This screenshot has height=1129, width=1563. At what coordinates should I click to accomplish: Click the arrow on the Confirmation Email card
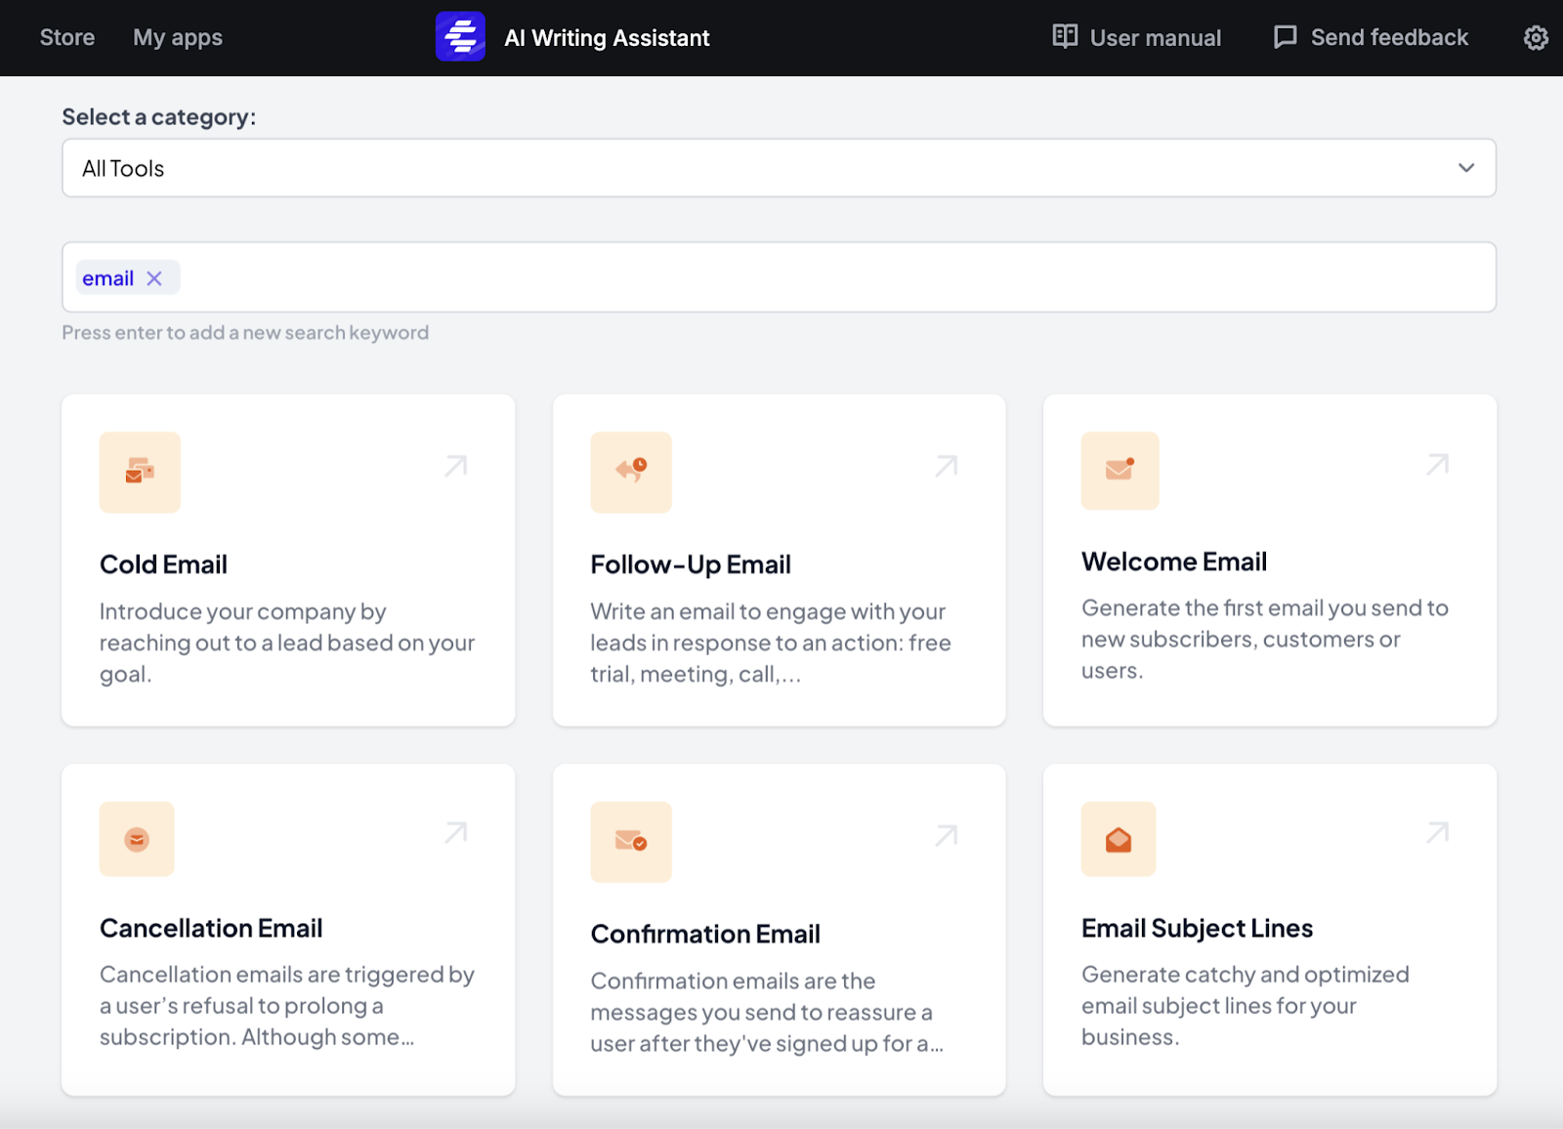947,835
